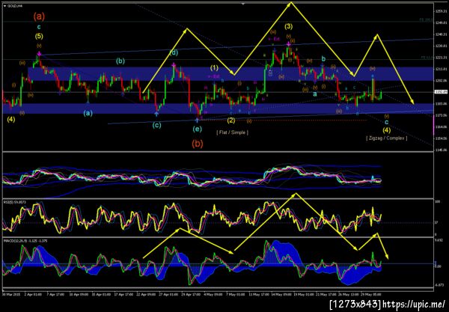Click price level 1240.21 on the axis
Screen dimensions: 449x312
click(x=441, y=34)
